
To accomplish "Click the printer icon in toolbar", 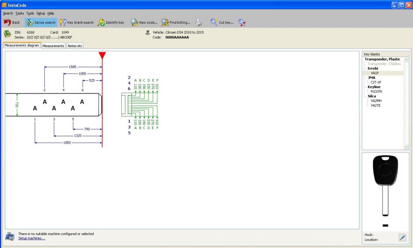I will pos(199,23).
